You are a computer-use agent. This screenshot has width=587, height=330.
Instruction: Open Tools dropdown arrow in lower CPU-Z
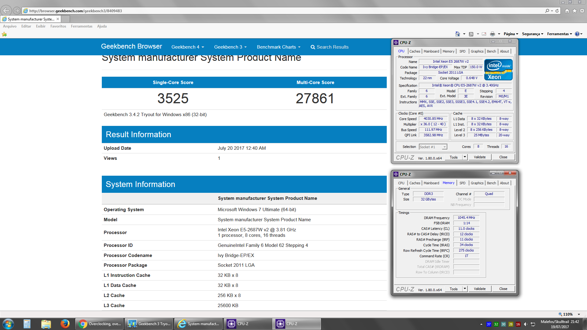[x=465, y=289]
